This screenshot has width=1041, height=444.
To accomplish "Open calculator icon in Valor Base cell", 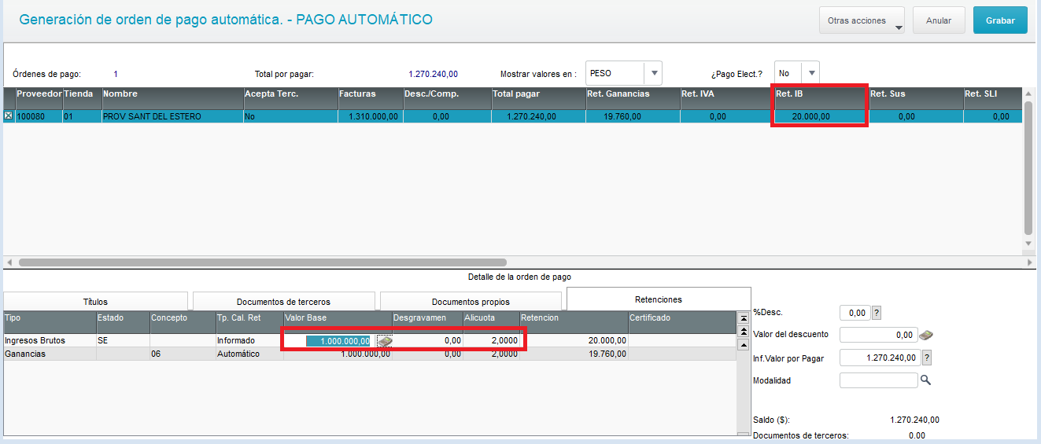I will 385,341.
